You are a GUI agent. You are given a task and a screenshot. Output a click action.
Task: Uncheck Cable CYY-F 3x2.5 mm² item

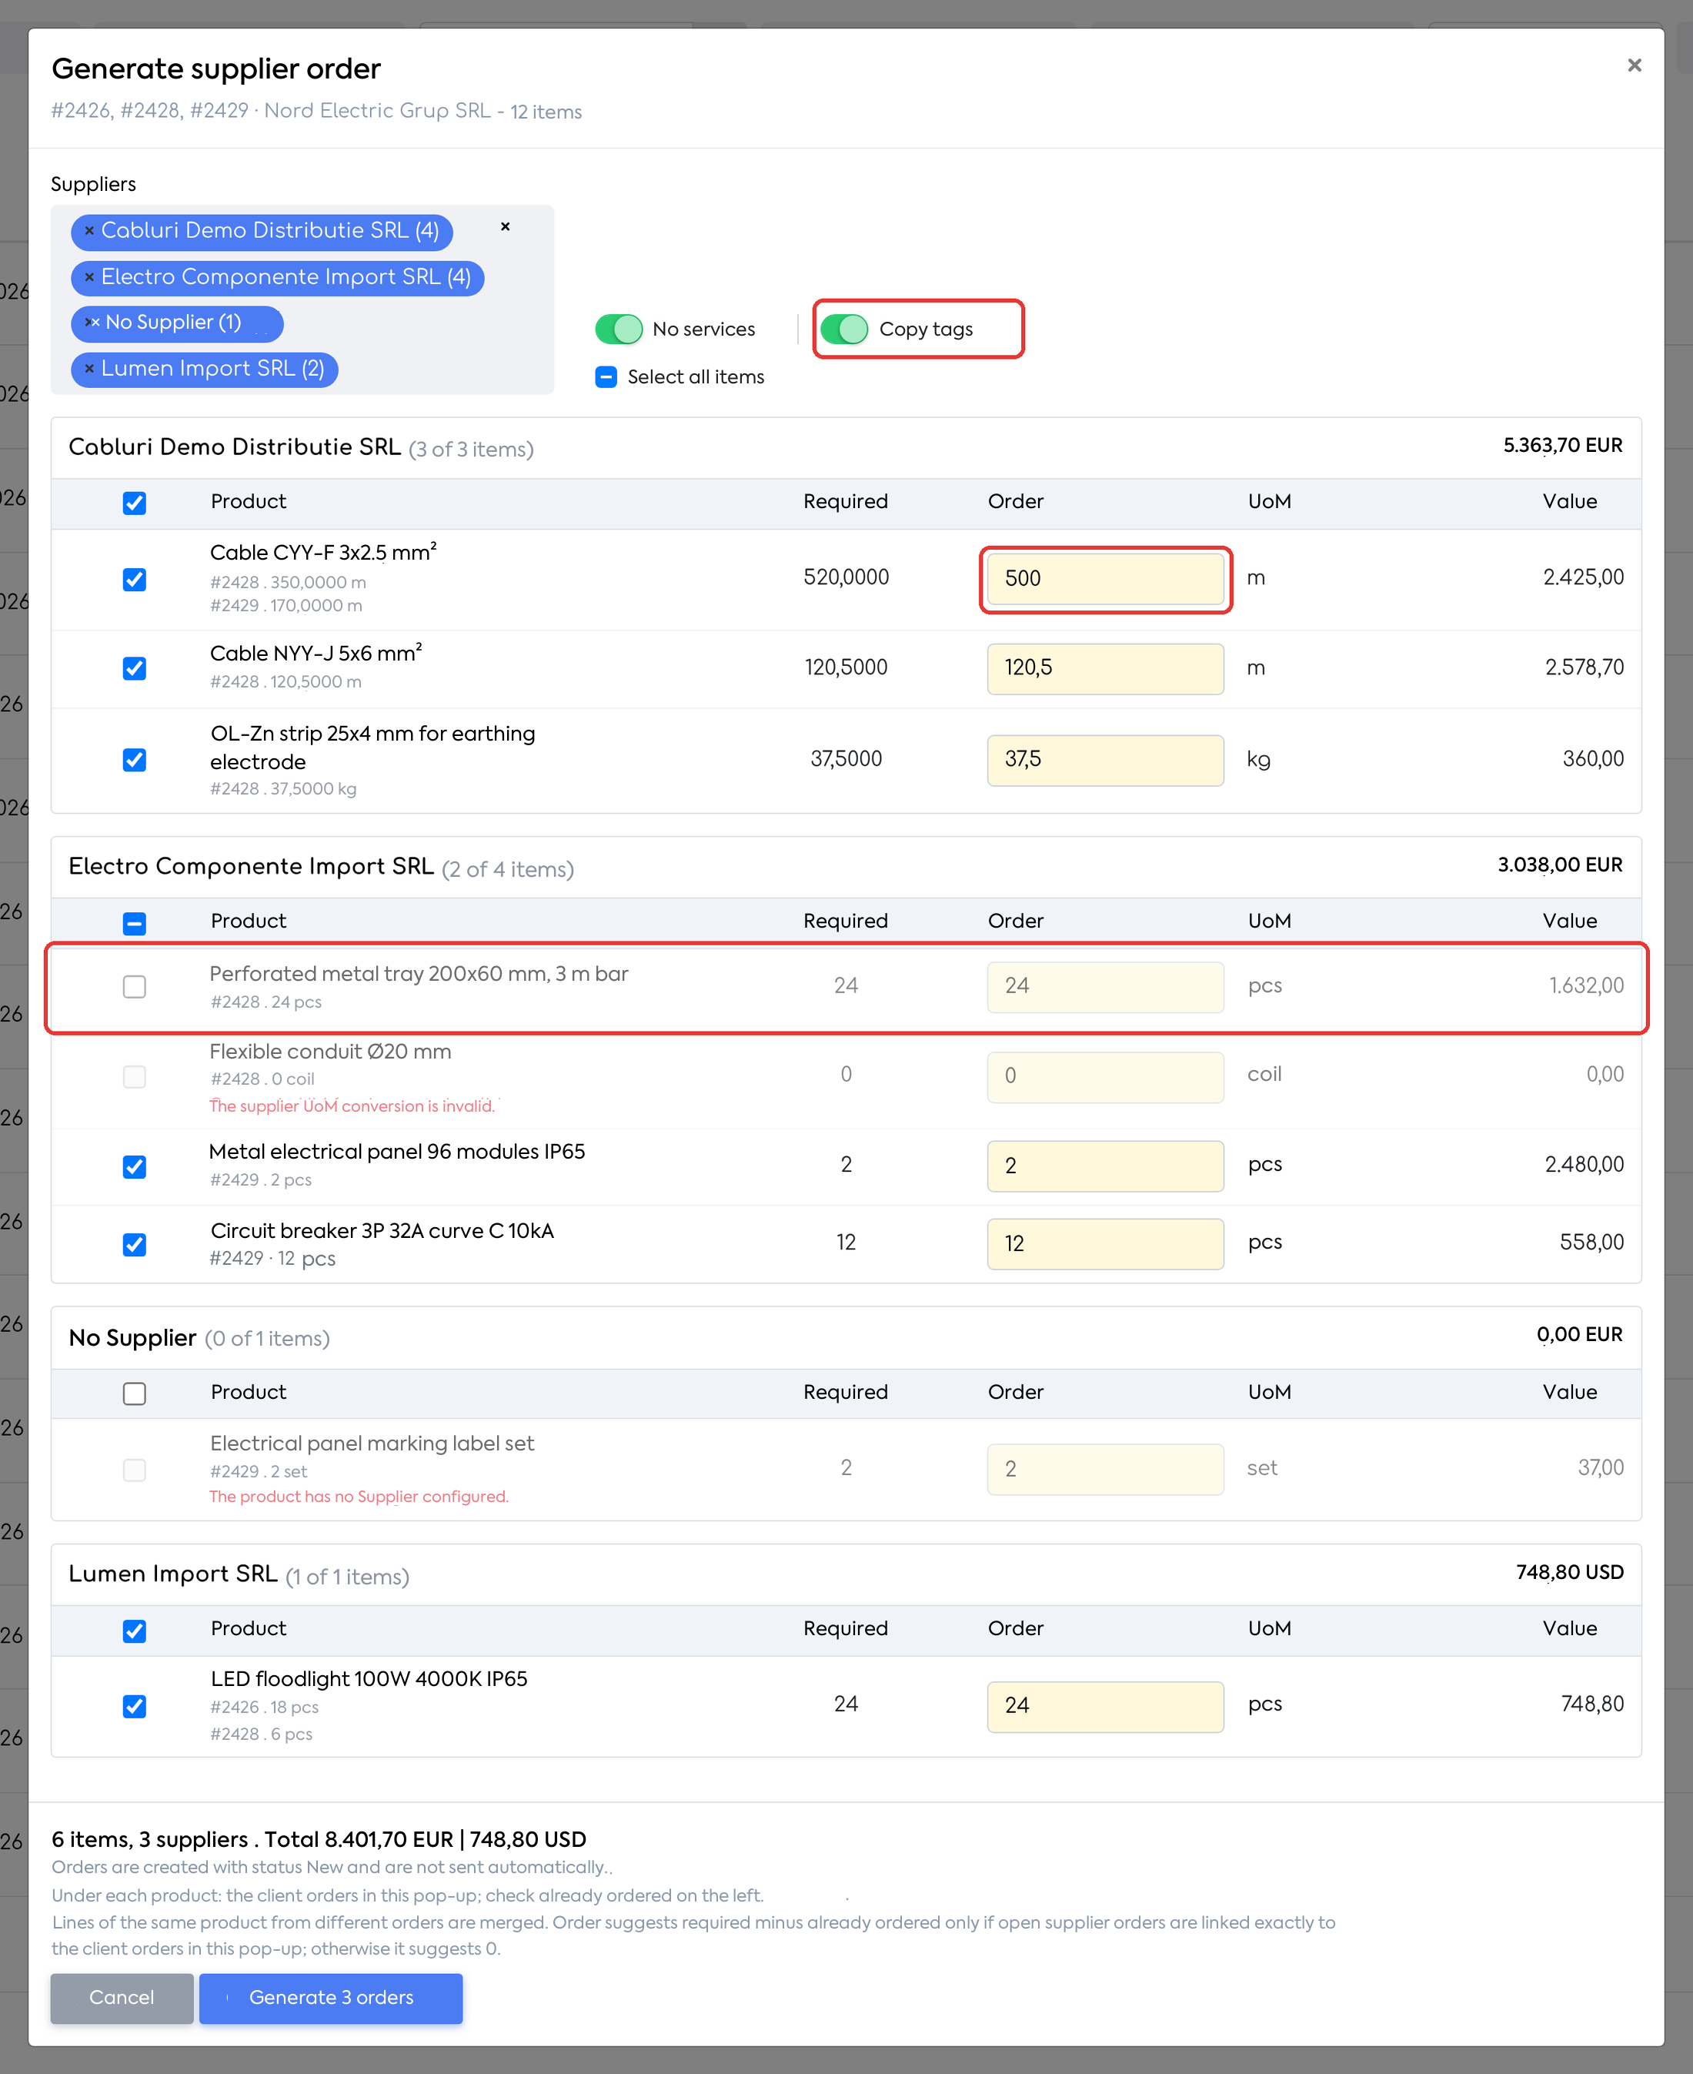coord(135,580)
